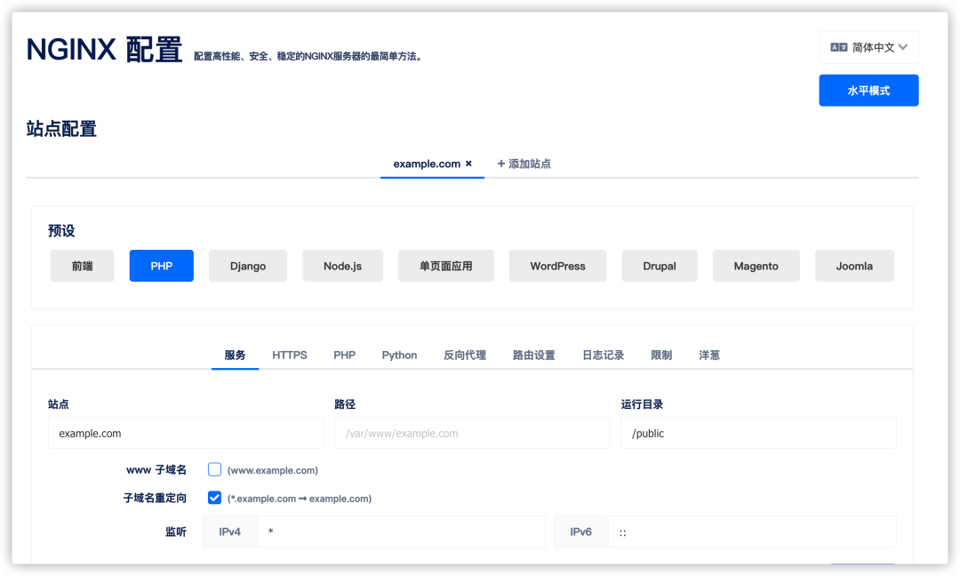Switch to the 路由设置 tab
This screenshot has height=576, width=960.
(534, 355)
